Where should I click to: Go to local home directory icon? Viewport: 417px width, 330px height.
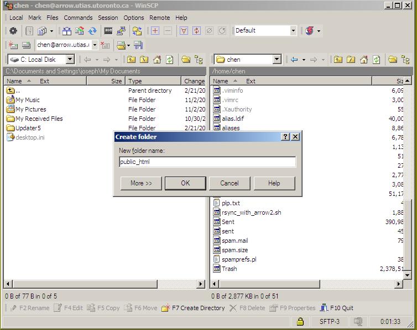[x=157, y=60]
